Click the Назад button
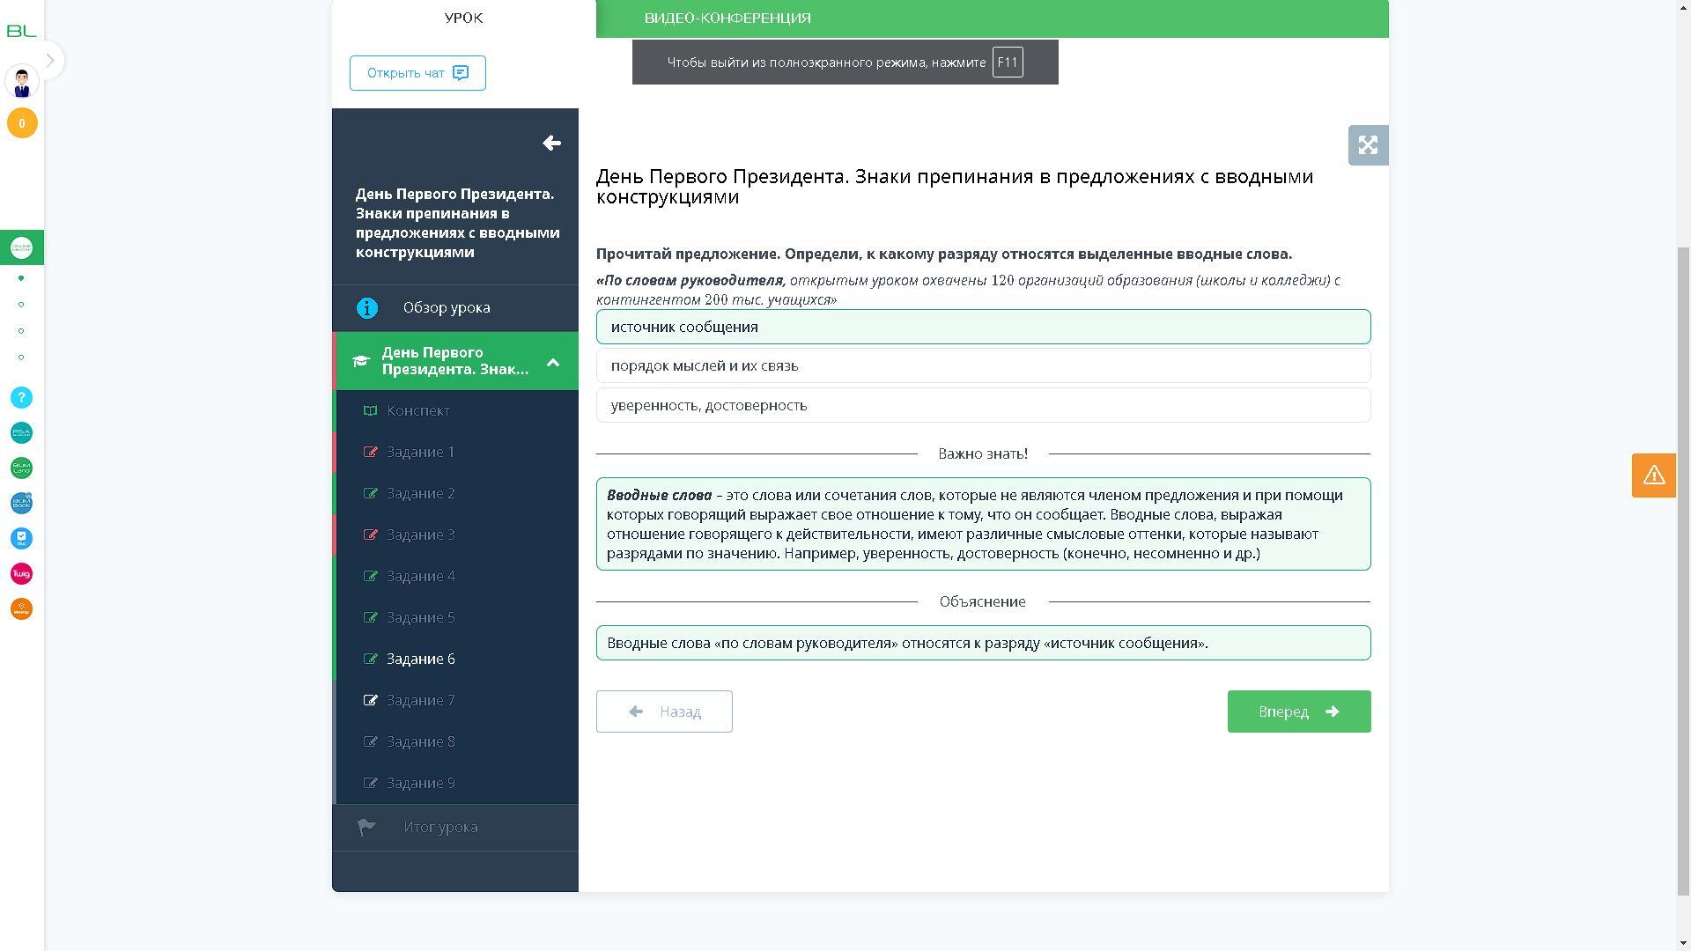Image resolution: width=1691 pixels, height=951 pixels. click(664, 711)
